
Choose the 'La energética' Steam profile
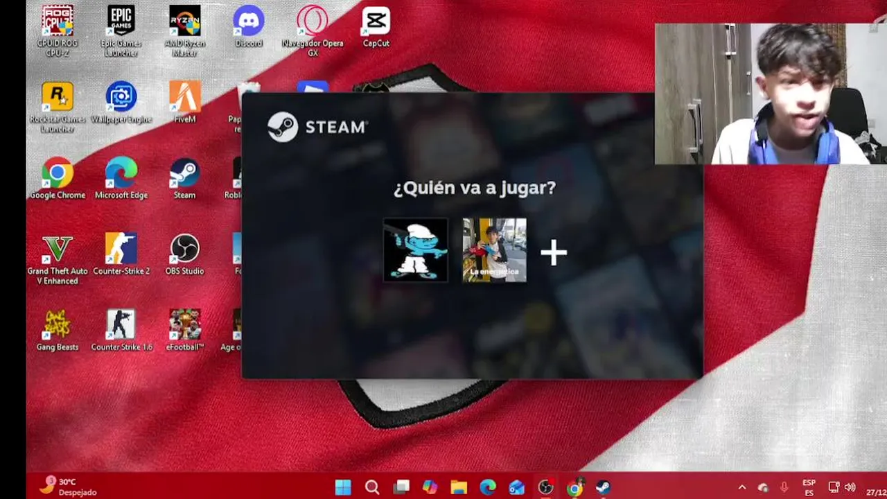tap(494, 250)
